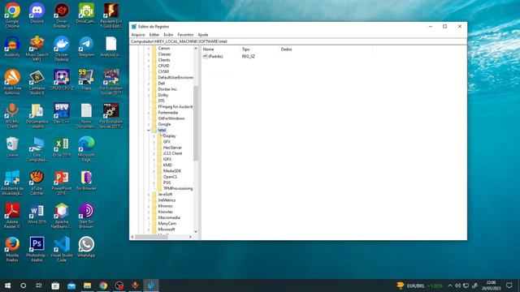Click the registry path address bar

[x=298, y=41]
